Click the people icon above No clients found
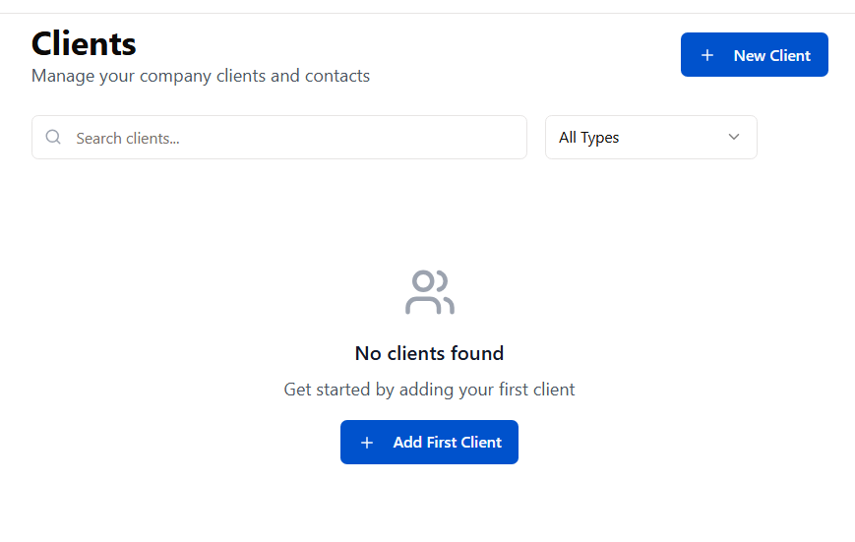This screenshot has height=542, width=855. (429, 292)
